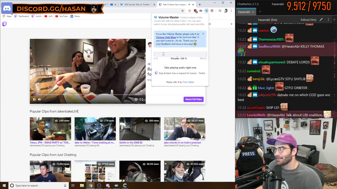This screenshot has height=189, width=337.
Task: Click the Chrome taskbar icon
Action: [91, 185]
